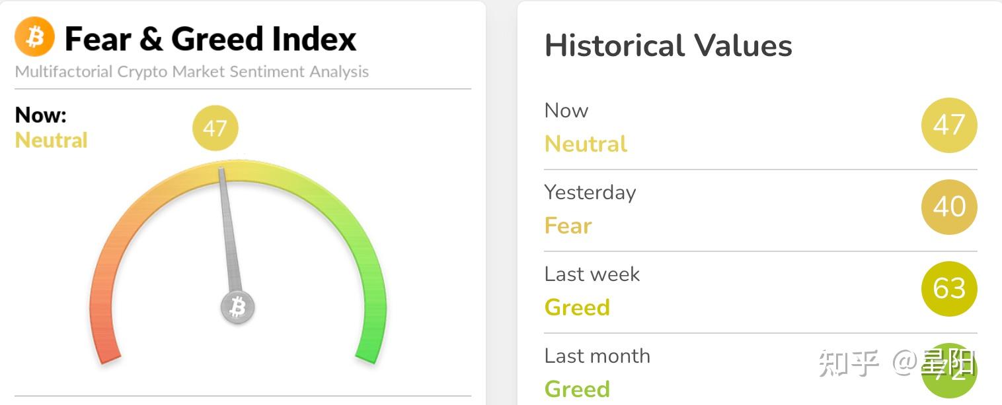Image resolution: width=1002 pixels, height=405 pixels.
Task: Select the Last month row label
Action: 597,356
